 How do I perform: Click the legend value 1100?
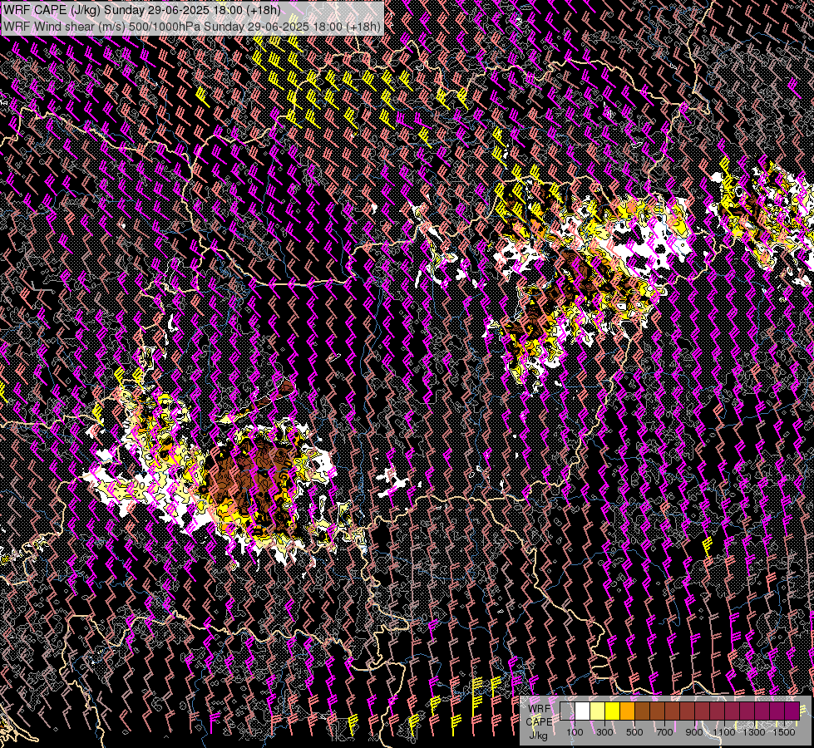point(723,732)
